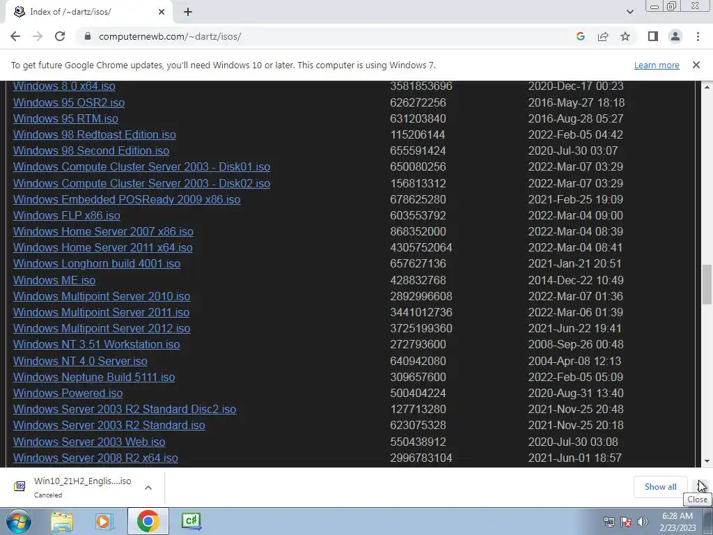The width and height of the screenshot is (713, 535).
Task: Click the scrollbar down arrow
Action: coord(707,461)
